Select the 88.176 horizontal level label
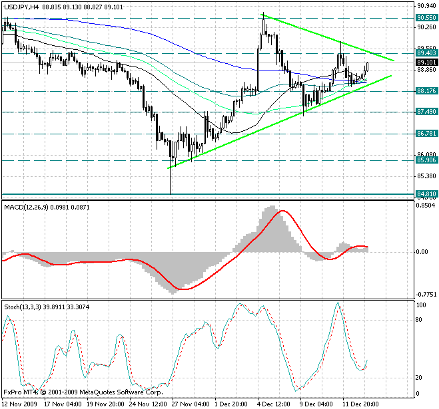The image size is (439, 409). click(x=426, y=91)
